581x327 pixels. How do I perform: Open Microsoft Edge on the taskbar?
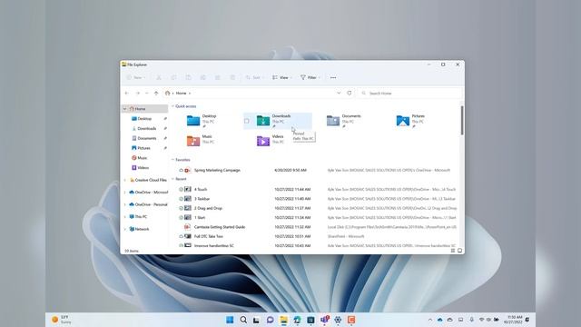point(297,320)
